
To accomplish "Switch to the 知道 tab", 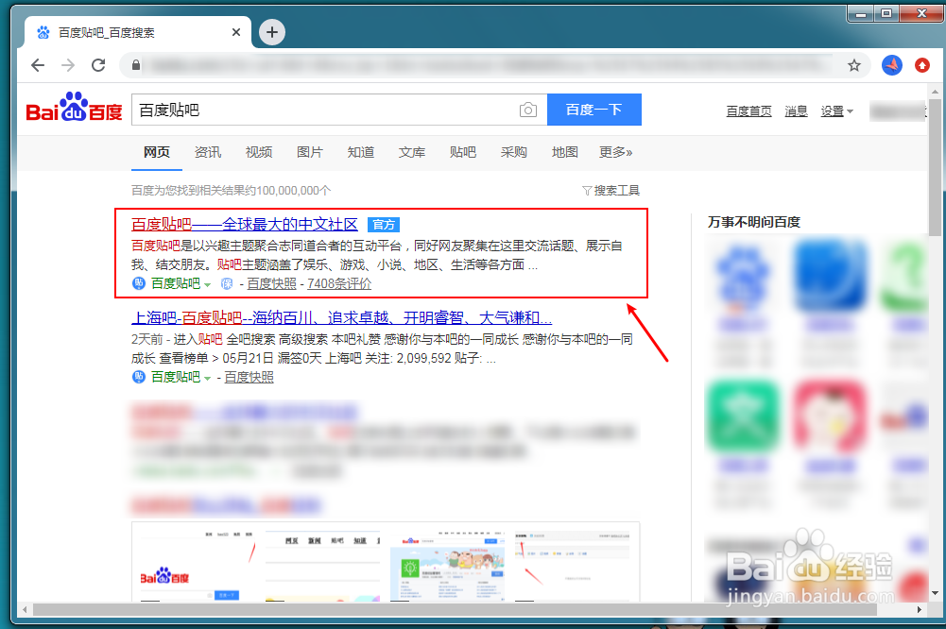I will (361, 152).
